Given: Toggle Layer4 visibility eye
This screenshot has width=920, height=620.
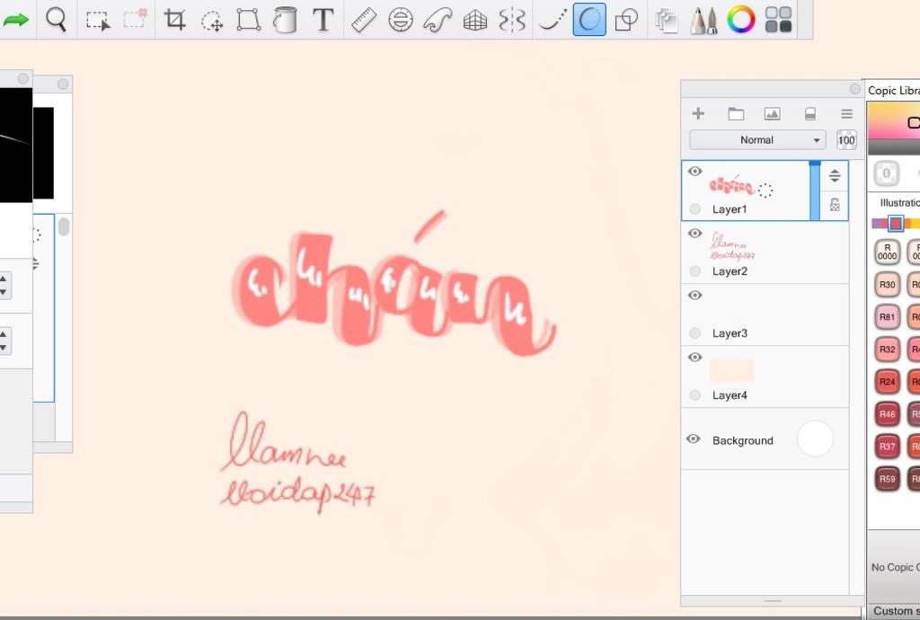Looking at the screenshot, I should (694, 358).
